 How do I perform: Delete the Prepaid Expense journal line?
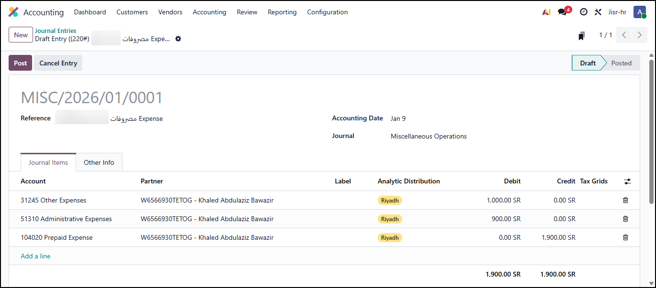[x=625, y=237]
